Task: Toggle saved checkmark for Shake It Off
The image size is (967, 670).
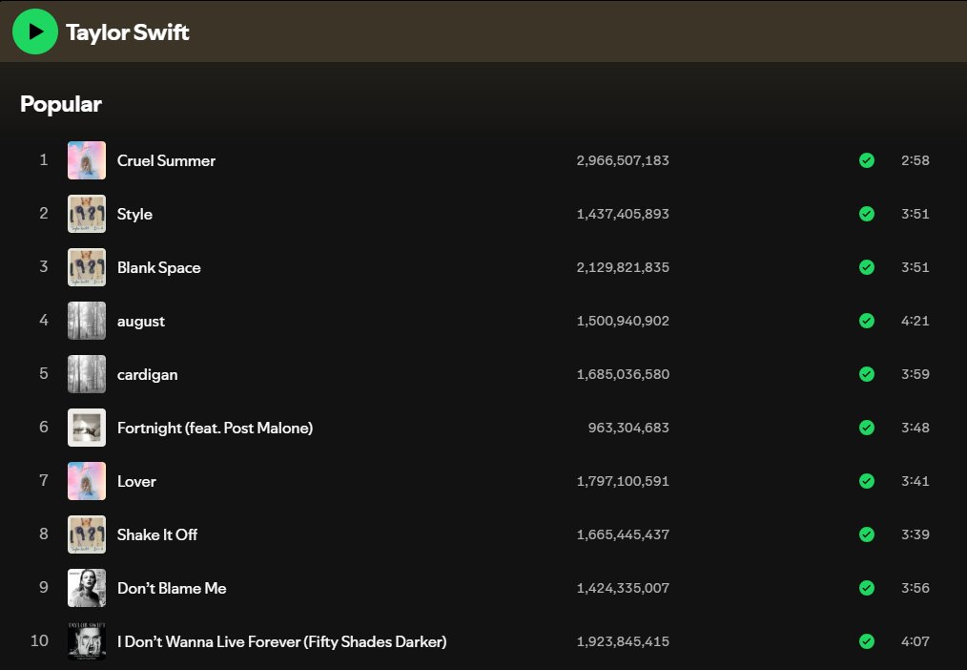Action: point(867,534)
